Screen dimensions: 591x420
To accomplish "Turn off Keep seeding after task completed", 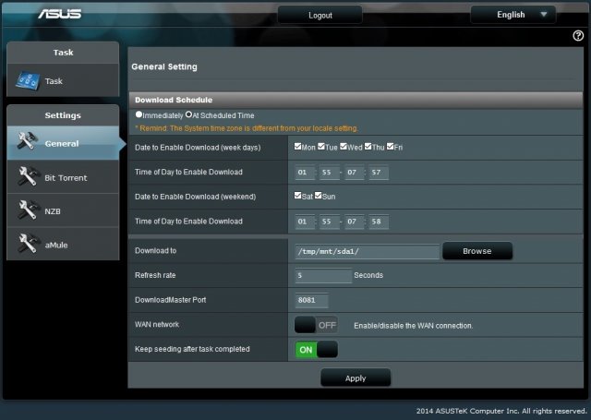I will pyautogui.click(x=316, y=349).
